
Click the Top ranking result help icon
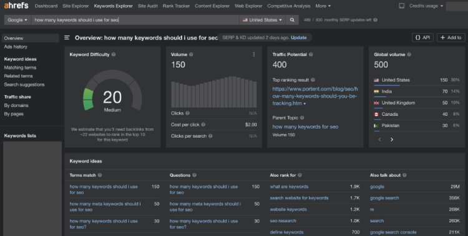pyautogui.click(x=313, y=80)
